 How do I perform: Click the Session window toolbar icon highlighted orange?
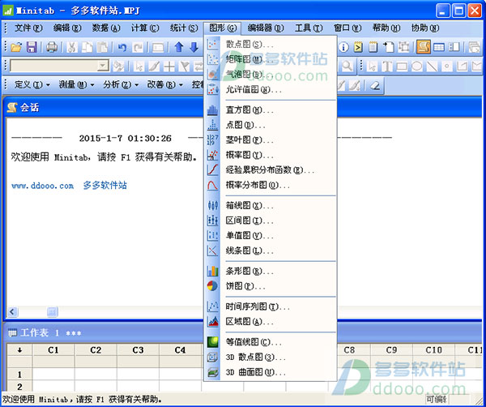[424, 47]
